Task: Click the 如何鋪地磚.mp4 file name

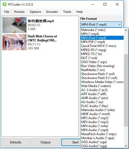Action: coord(41,21)
